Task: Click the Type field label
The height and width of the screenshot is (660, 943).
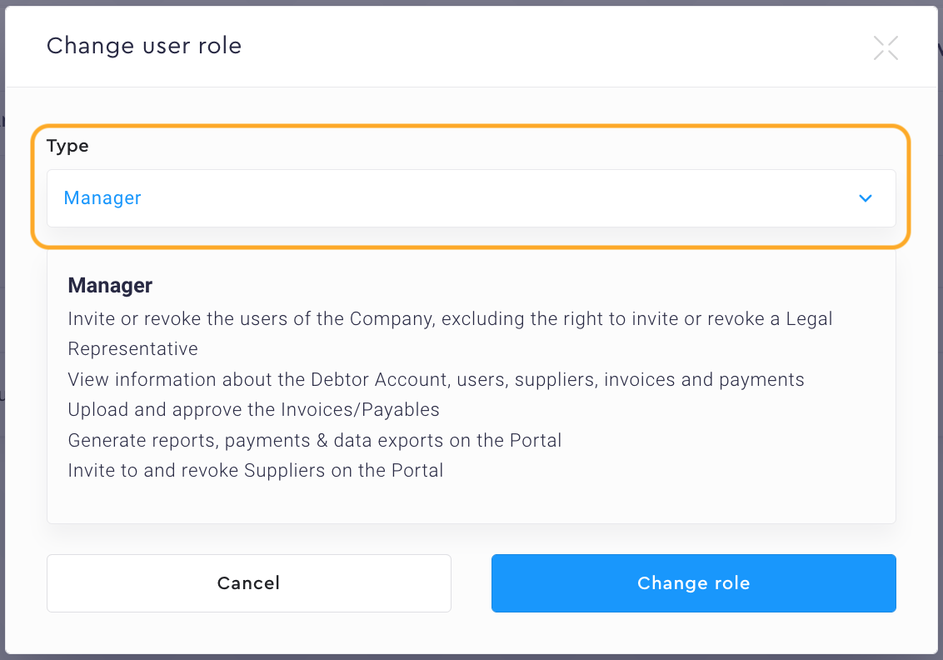Action: 67,146
